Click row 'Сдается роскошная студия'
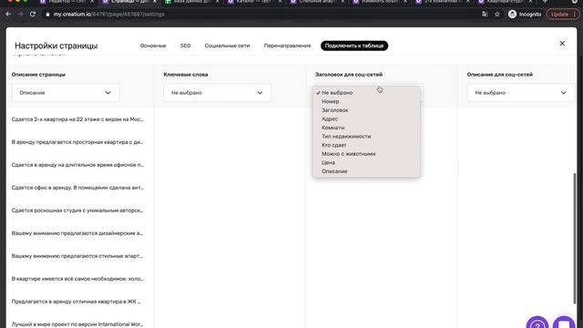Viewport: 583px width, 328px height. (x=77, y=210)
